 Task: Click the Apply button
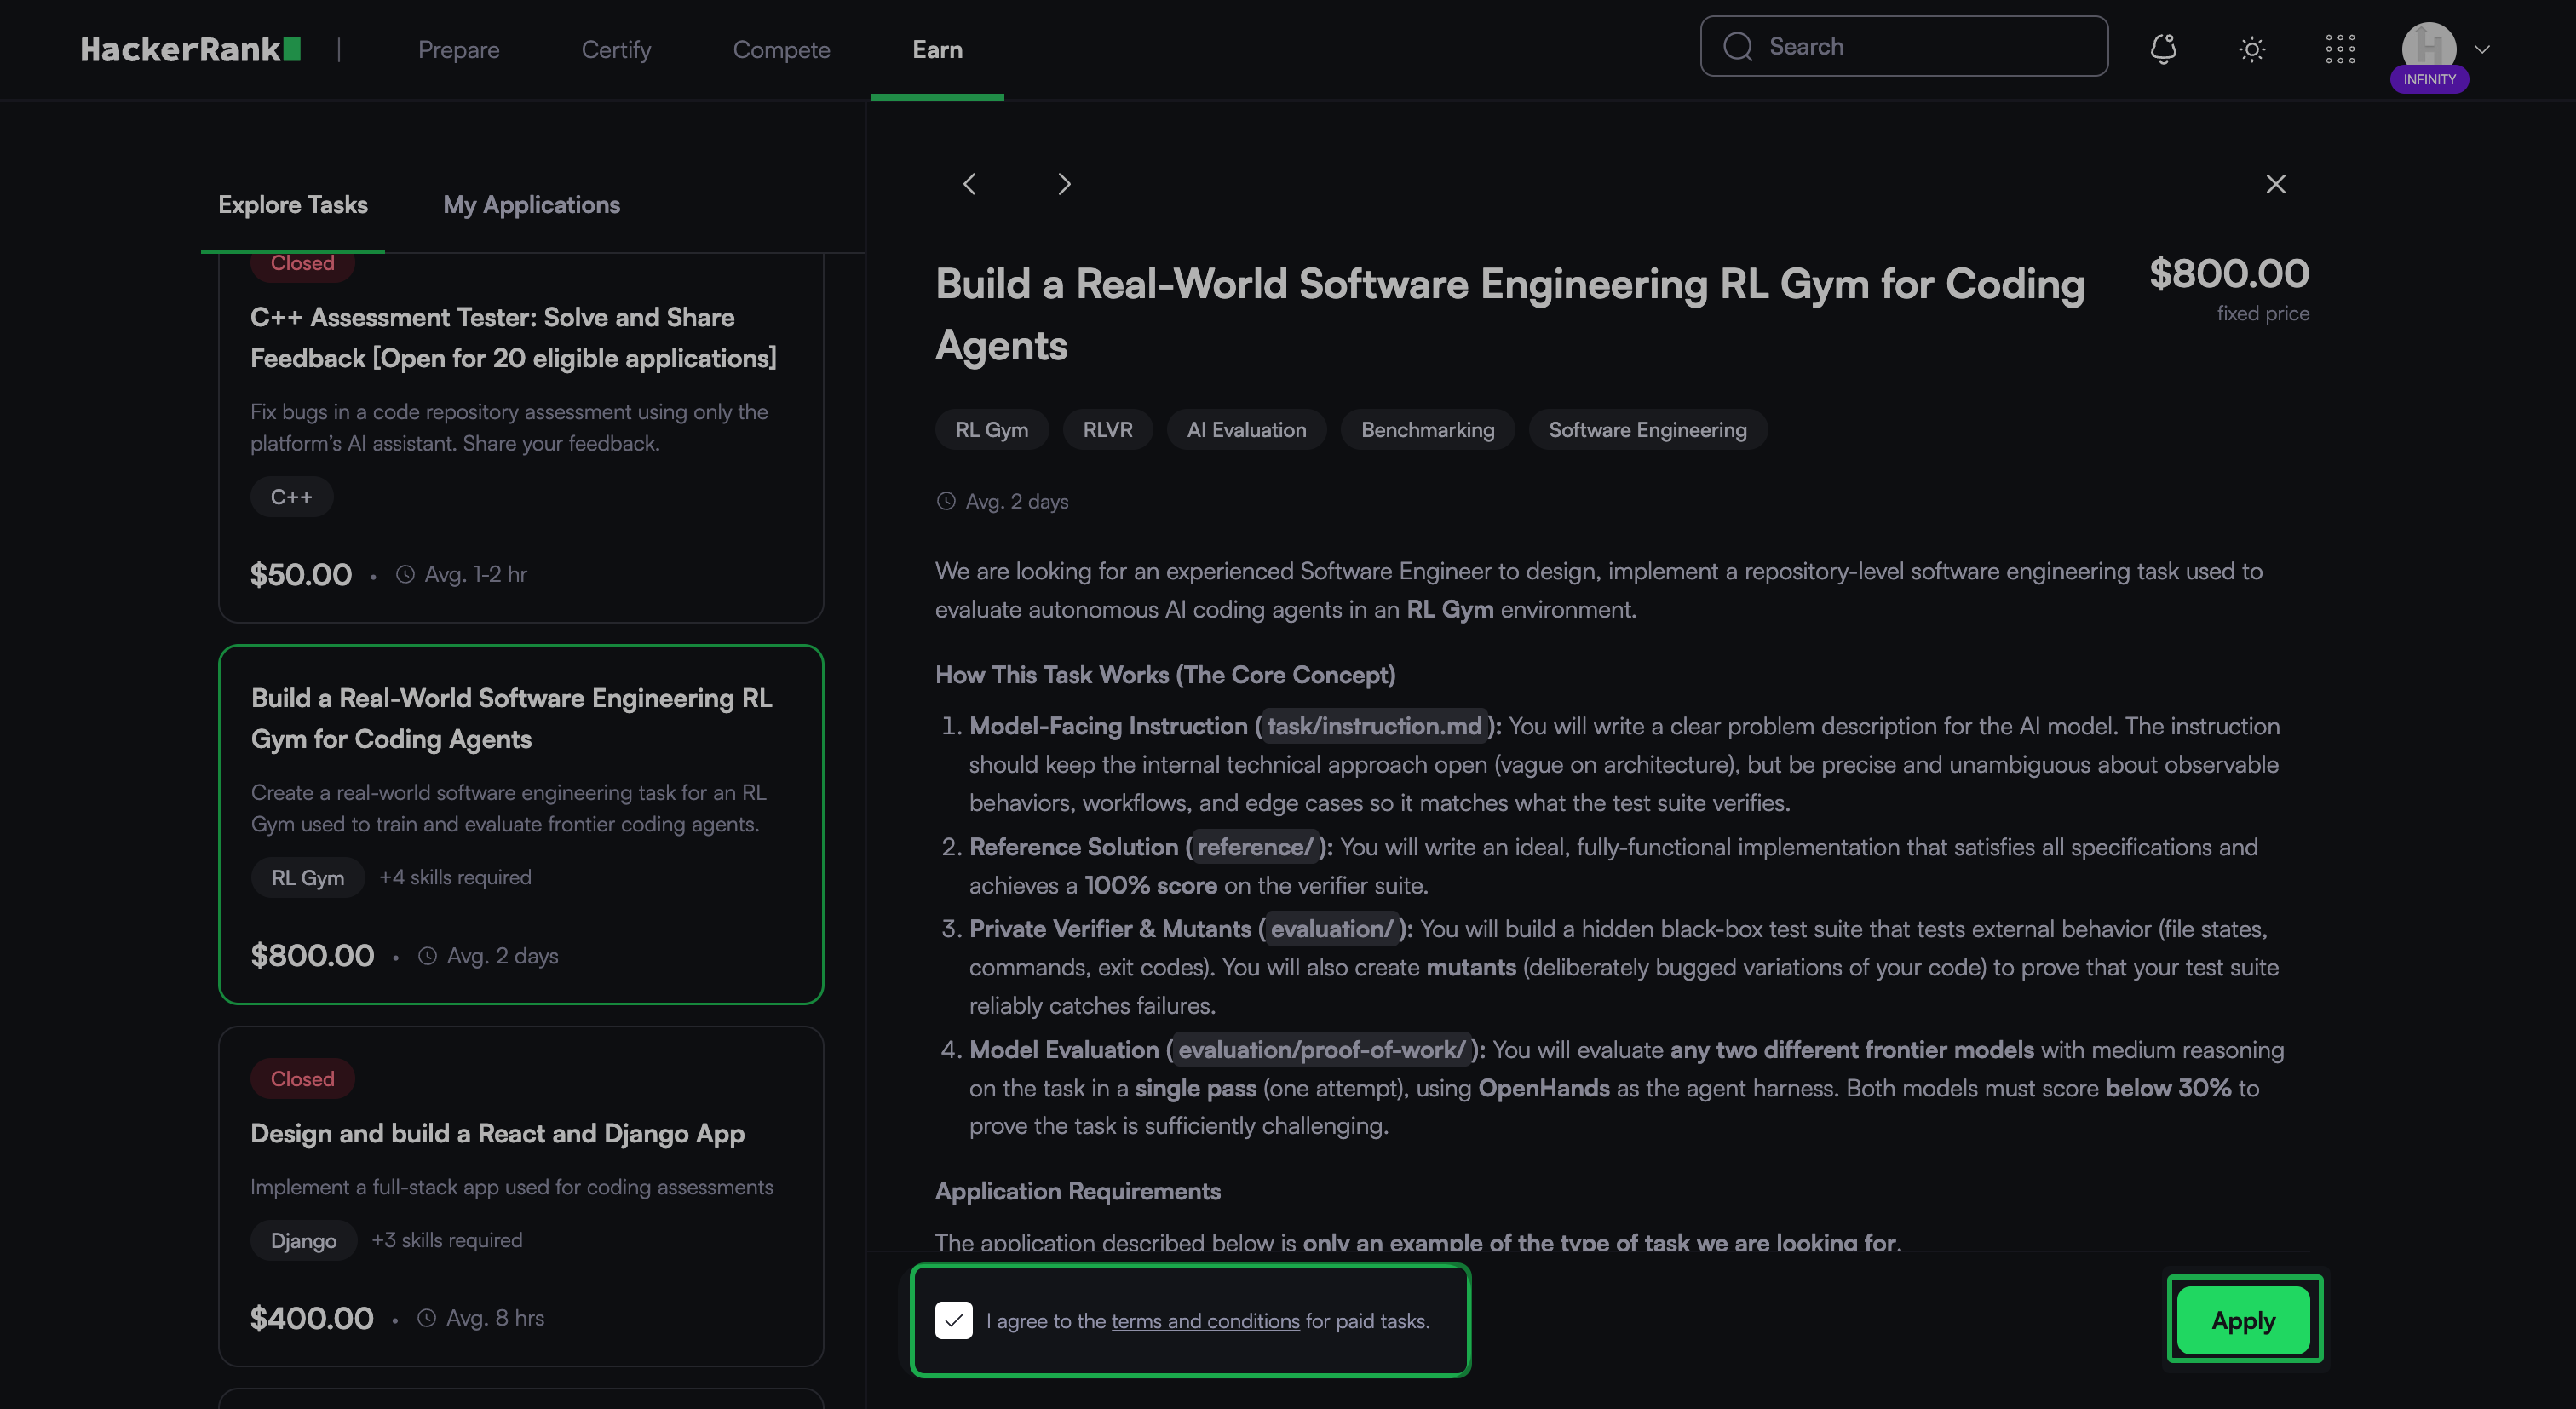(x=2244, y=1320)
